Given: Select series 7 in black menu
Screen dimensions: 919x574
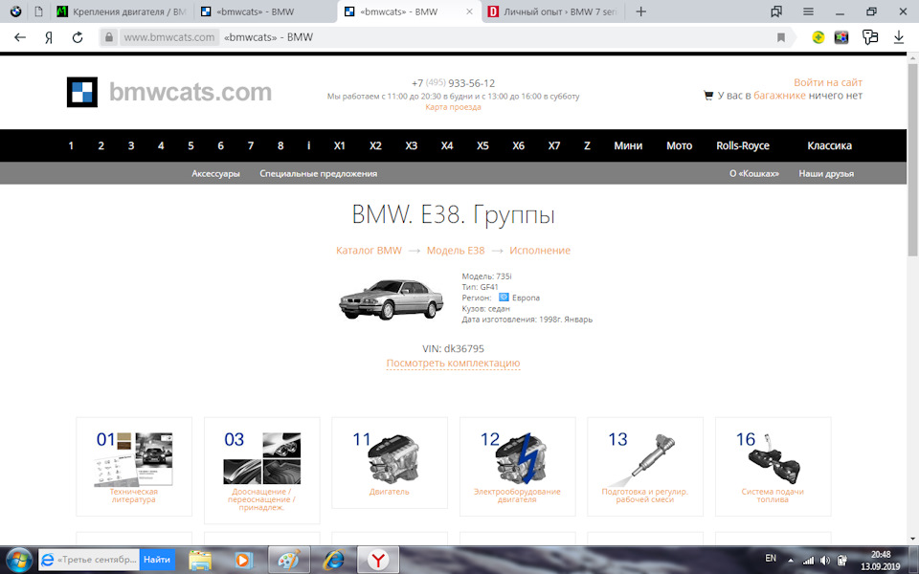Looking at the screenshot, I should pos(250,145).
